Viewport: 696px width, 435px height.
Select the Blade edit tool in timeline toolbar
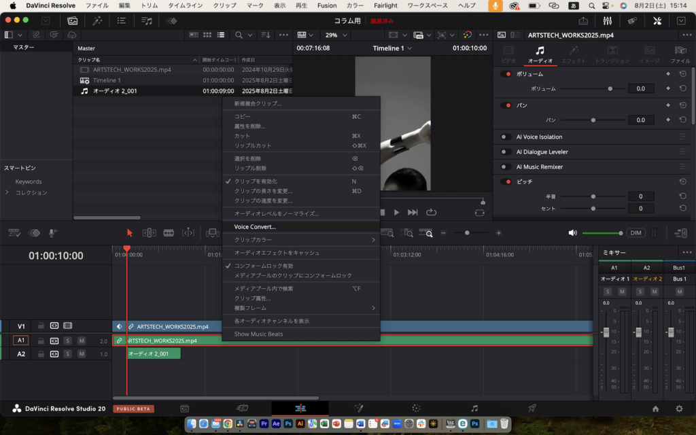point(169,232)
